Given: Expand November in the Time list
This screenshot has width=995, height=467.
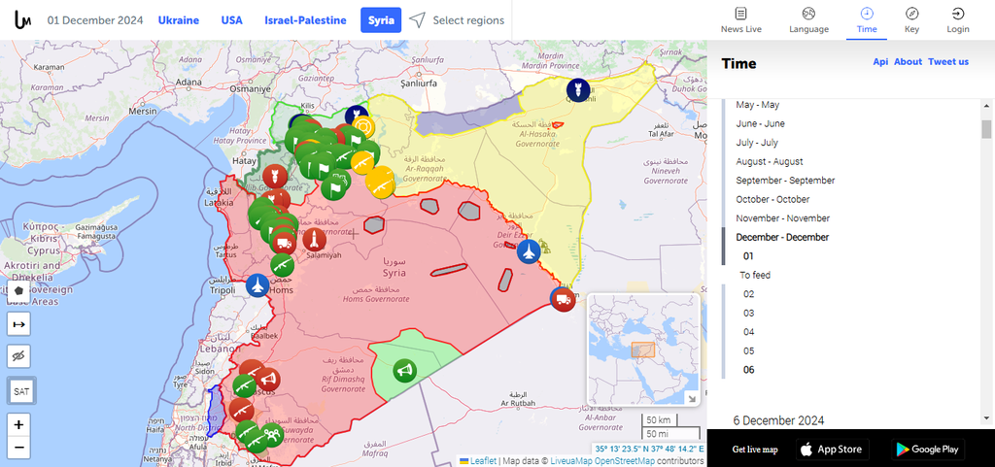Looking at the screenshot, I should (x=782, y=218).
